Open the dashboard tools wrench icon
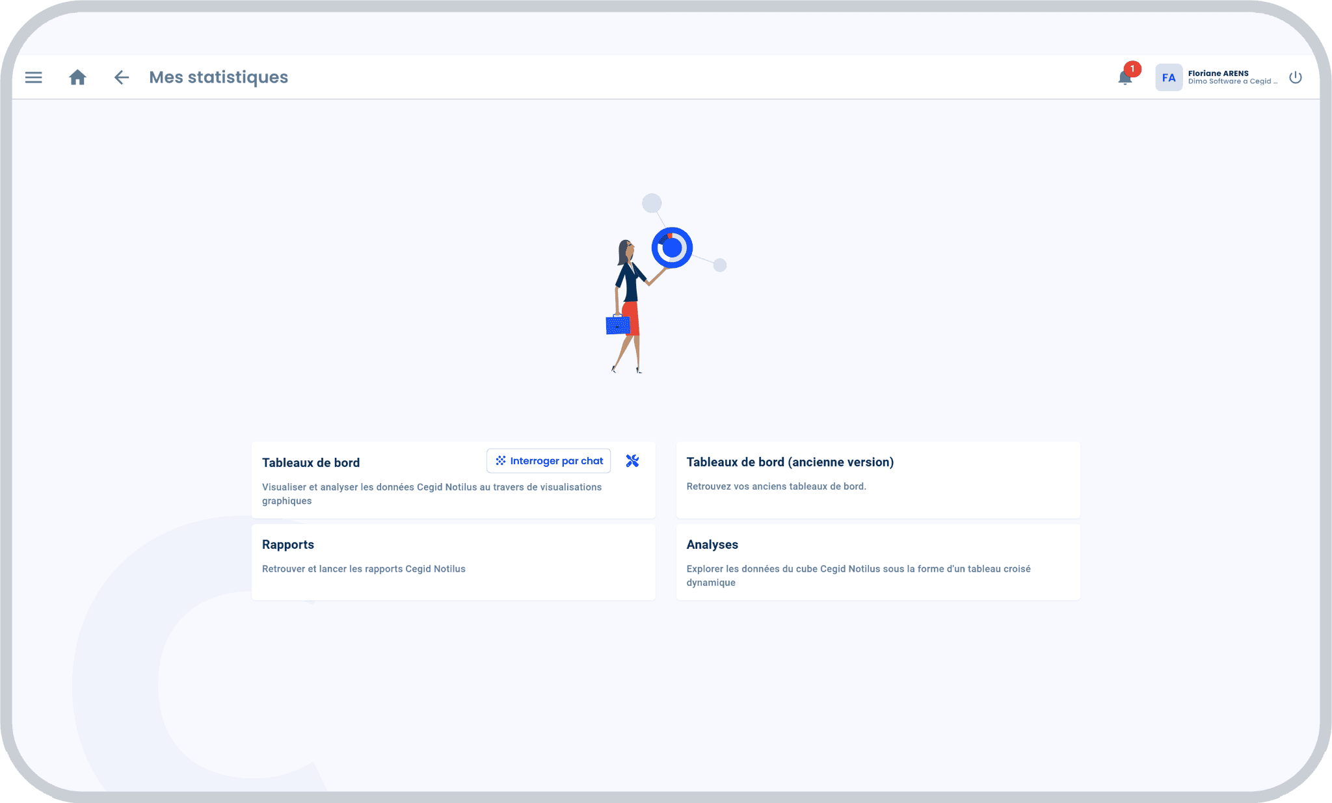 pyautogui.click(x=632, y=461)
